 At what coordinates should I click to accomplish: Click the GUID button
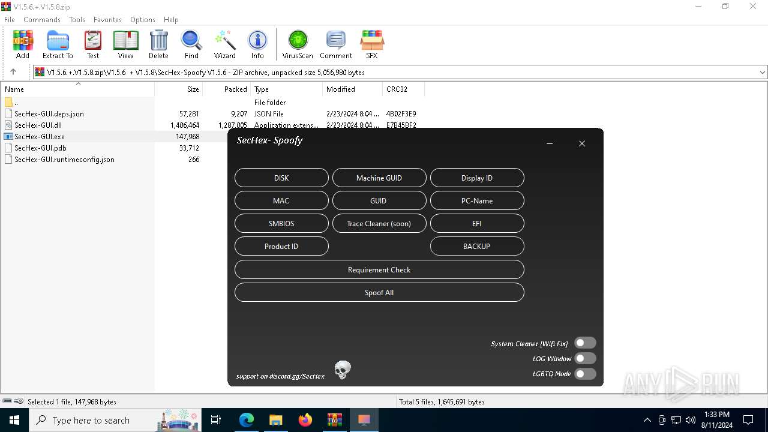(x=379, y=200)
